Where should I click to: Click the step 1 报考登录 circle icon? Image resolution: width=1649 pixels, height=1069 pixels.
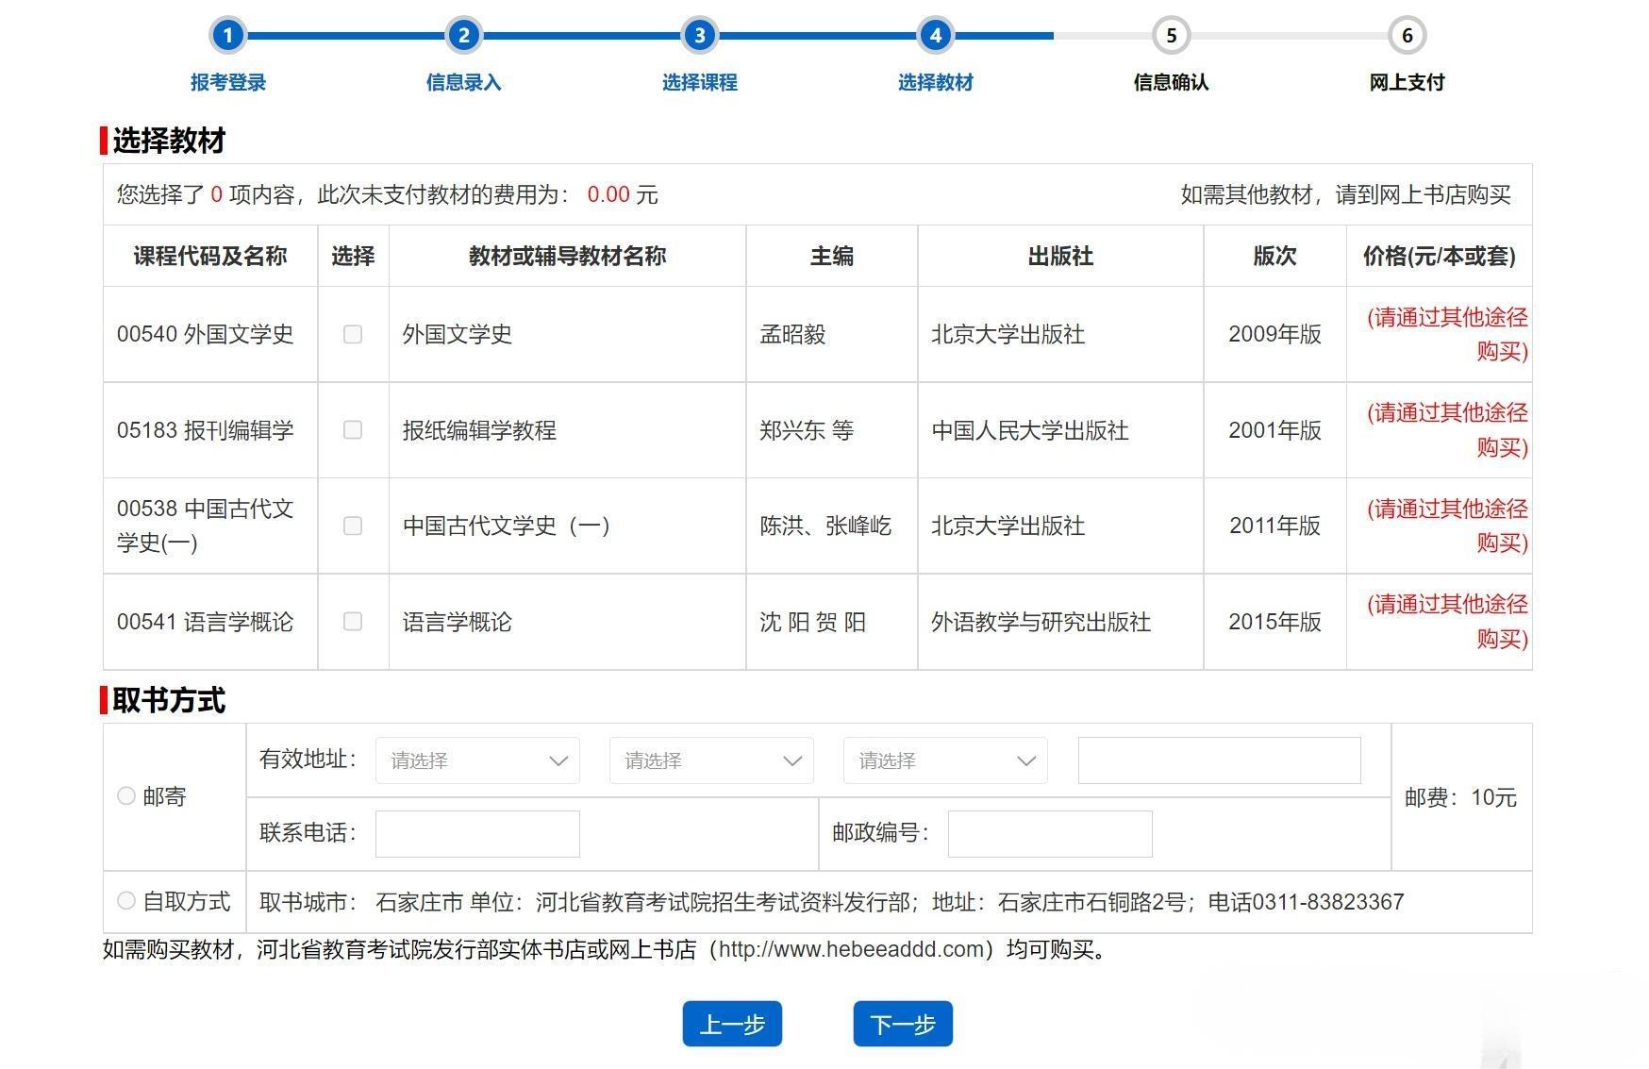pyautogui.click(x=227, y=35)
